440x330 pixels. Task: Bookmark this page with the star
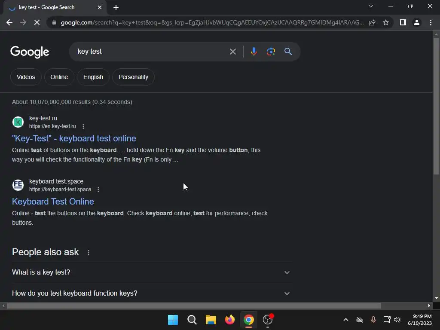[386, 22]
